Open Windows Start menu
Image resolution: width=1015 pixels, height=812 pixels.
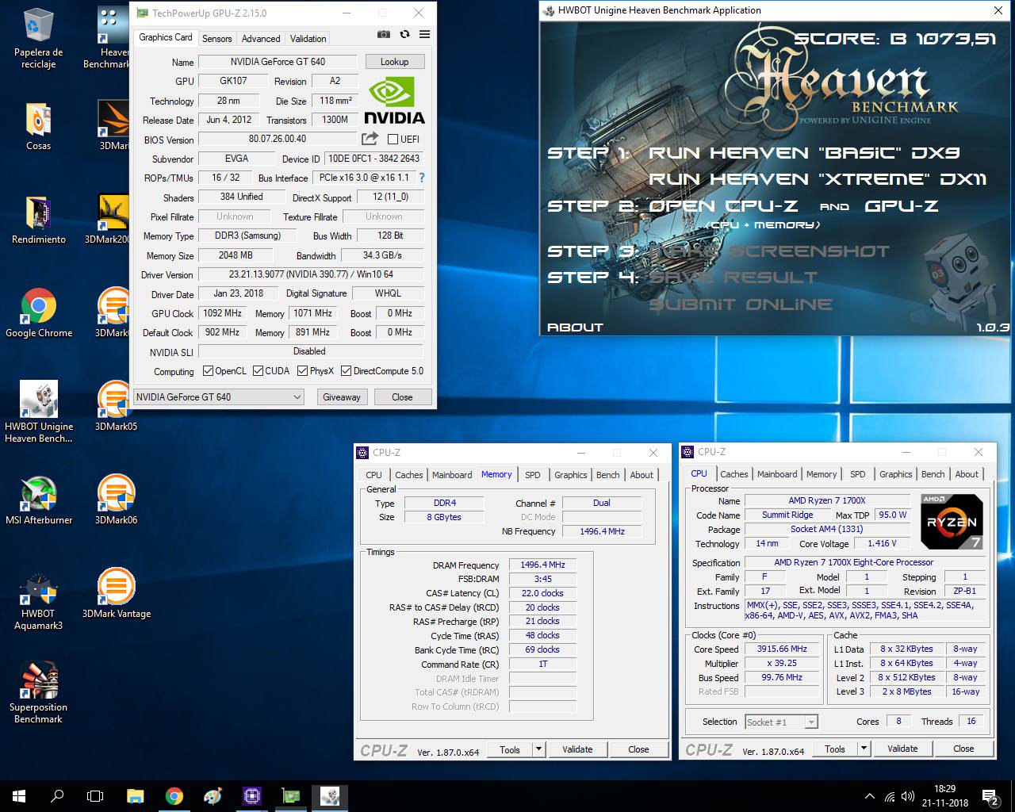coord(19,796)
